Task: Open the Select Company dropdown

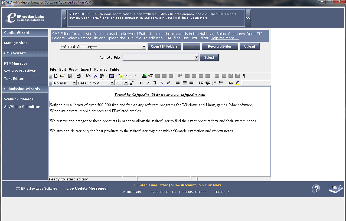Action: tap(103, 47)
